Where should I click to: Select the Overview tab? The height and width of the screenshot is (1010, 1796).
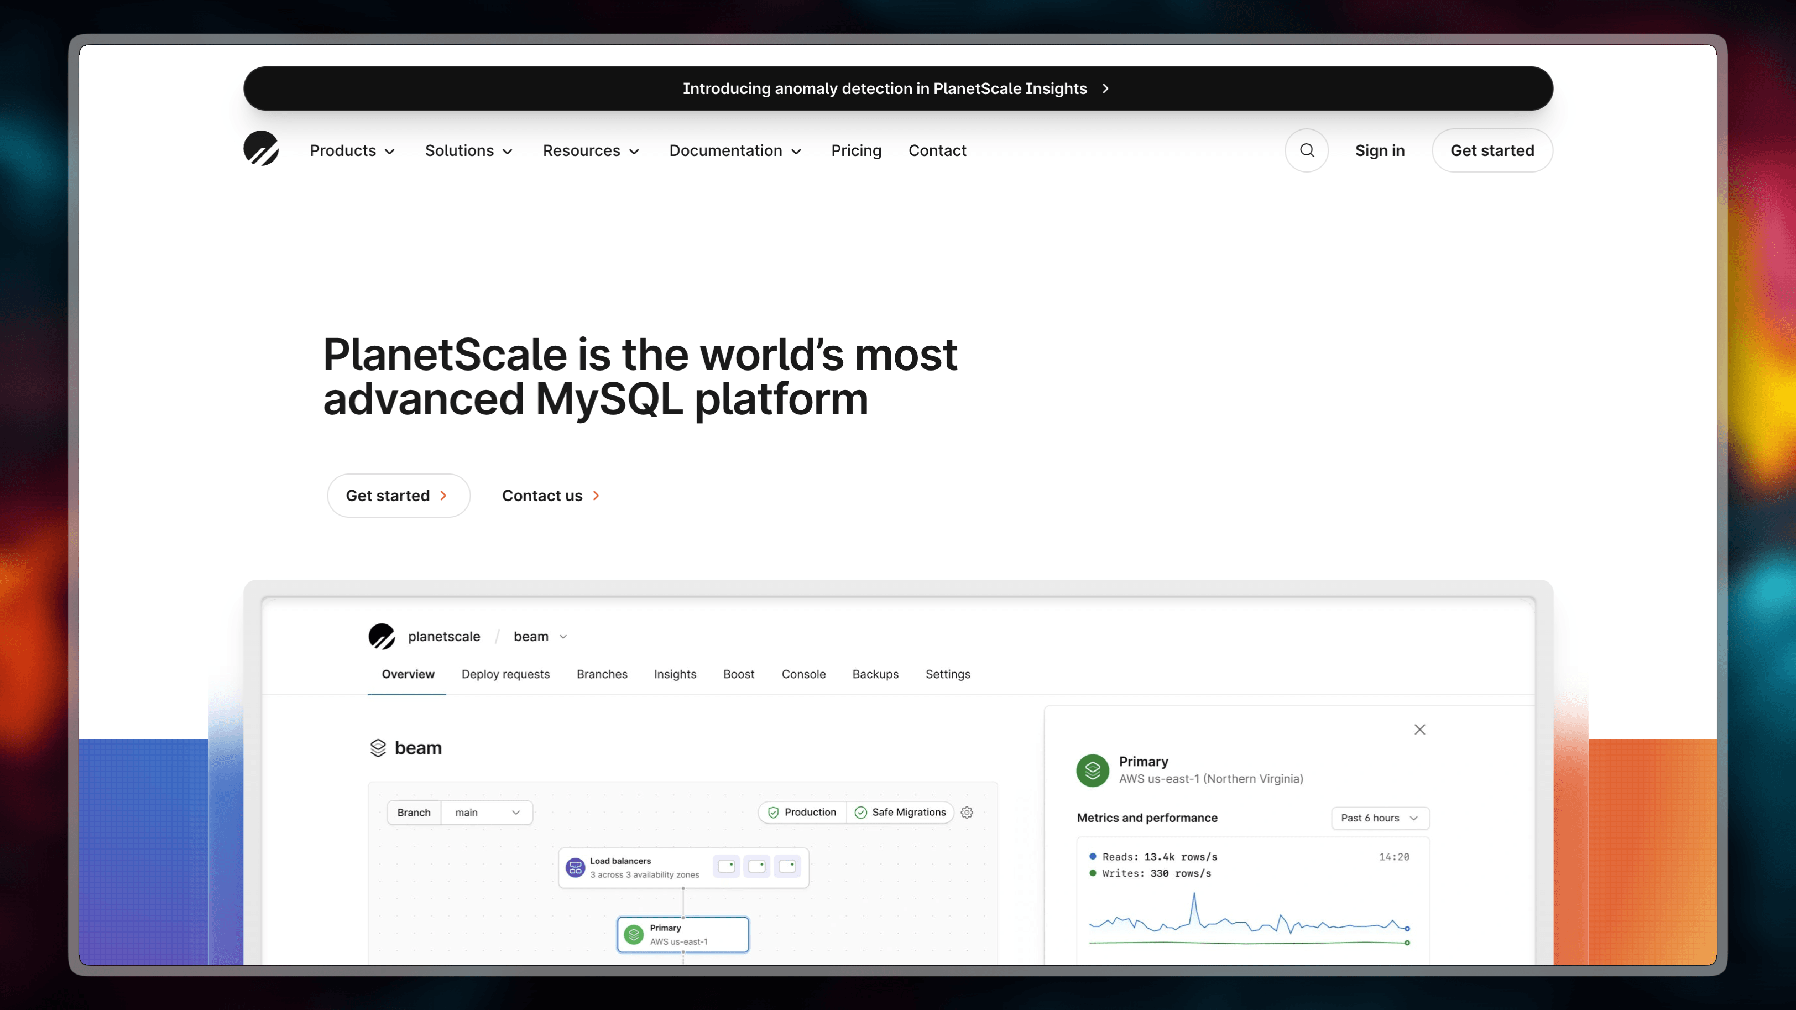[408, 674]
